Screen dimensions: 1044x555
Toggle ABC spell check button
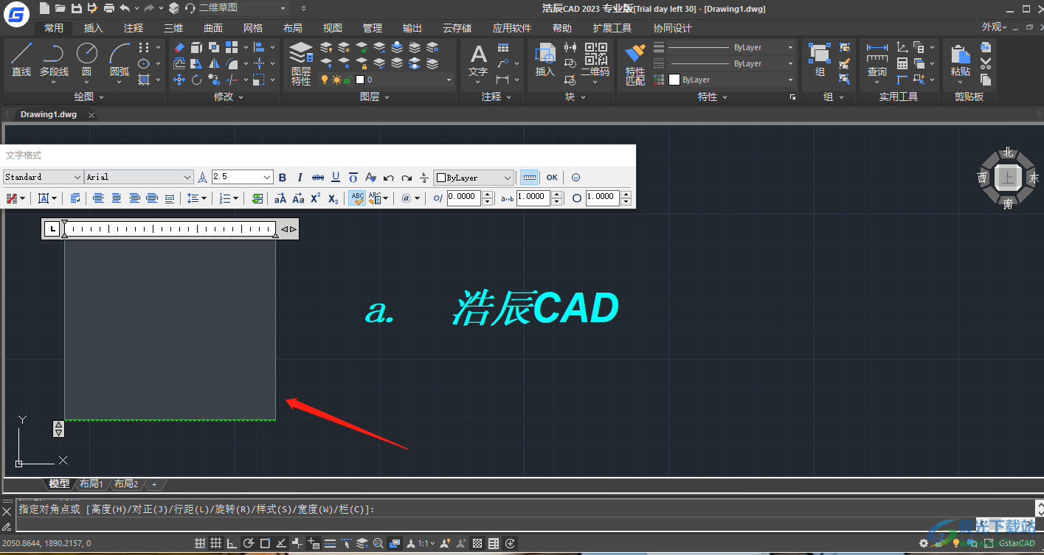(x=357, y=198)
